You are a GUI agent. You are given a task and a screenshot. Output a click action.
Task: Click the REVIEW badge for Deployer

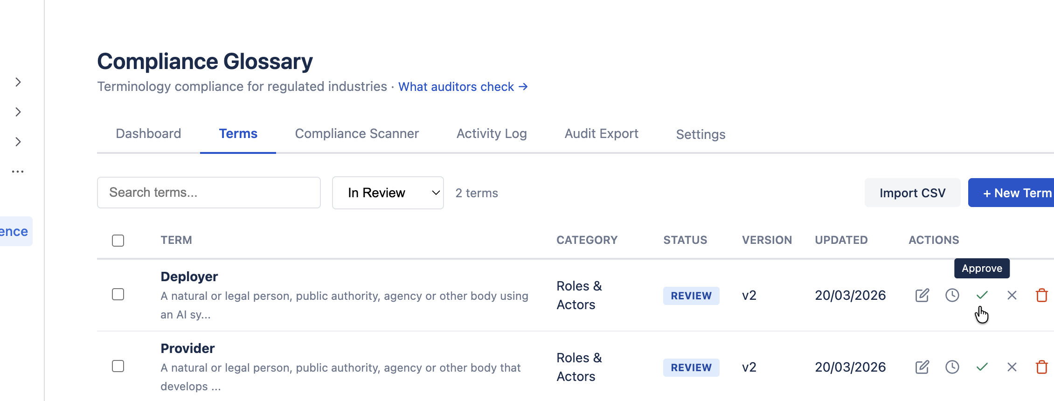click(x=691, y=296)
